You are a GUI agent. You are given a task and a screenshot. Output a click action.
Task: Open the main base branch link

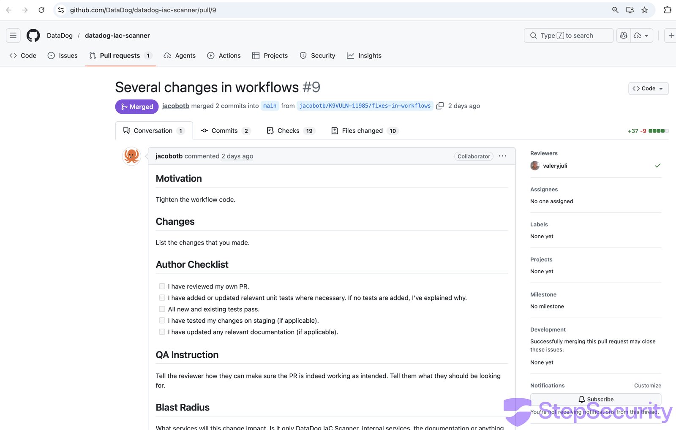point(270,106)
